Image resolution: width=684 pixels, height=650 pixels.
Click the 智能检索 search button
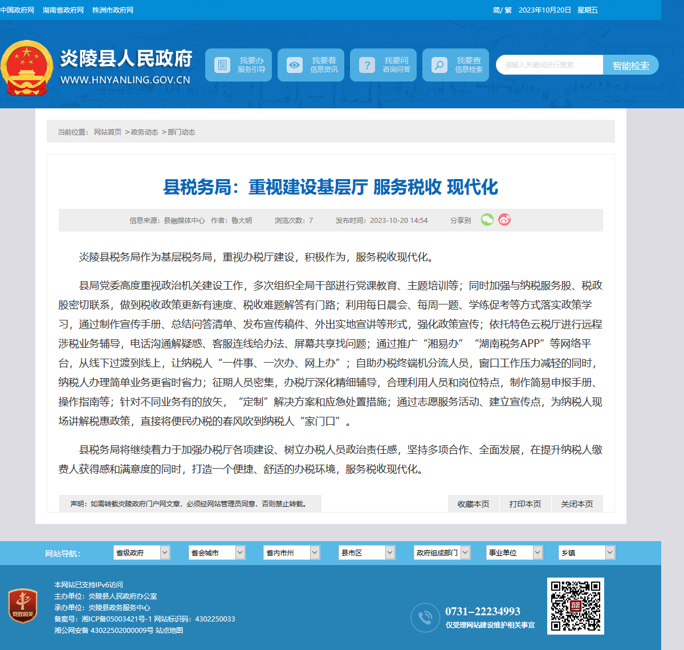[631, 65]
